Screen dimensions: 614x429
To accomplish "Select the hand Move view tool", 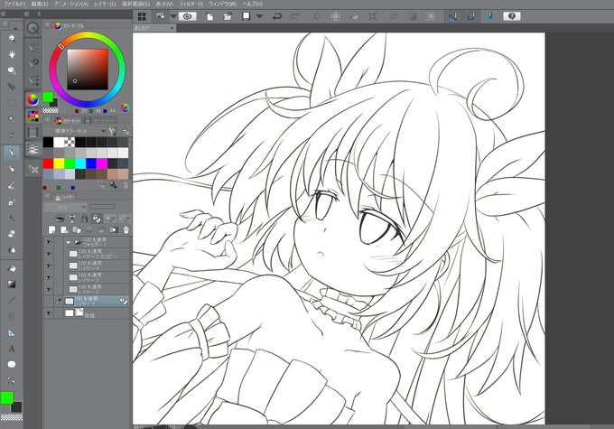I will [x=12, y=54].
